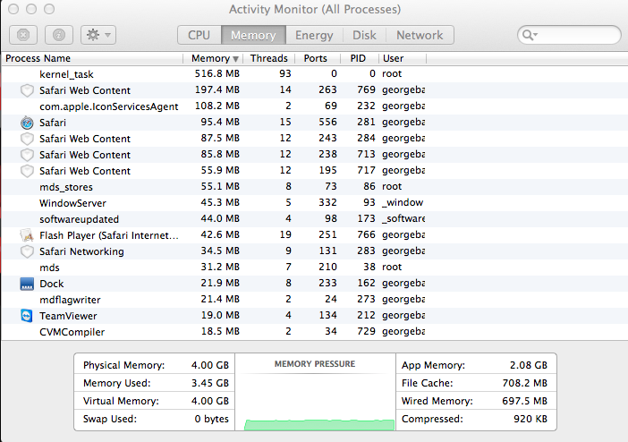The width and height of the screenshot is (628, 442).
Task: Click the TeamViewer process icon
Action: click(x=27, y=316)
